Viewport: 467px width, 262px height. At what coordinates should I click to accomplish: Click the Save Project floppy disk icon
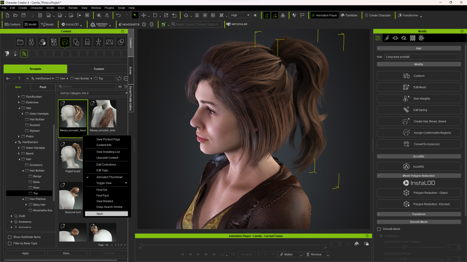(23, 15)
